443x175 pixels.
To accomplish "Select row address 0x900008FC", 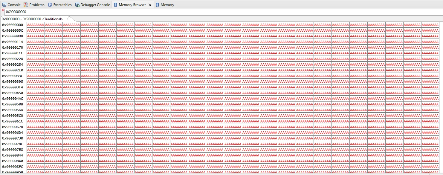I will (x=13, y=167).
